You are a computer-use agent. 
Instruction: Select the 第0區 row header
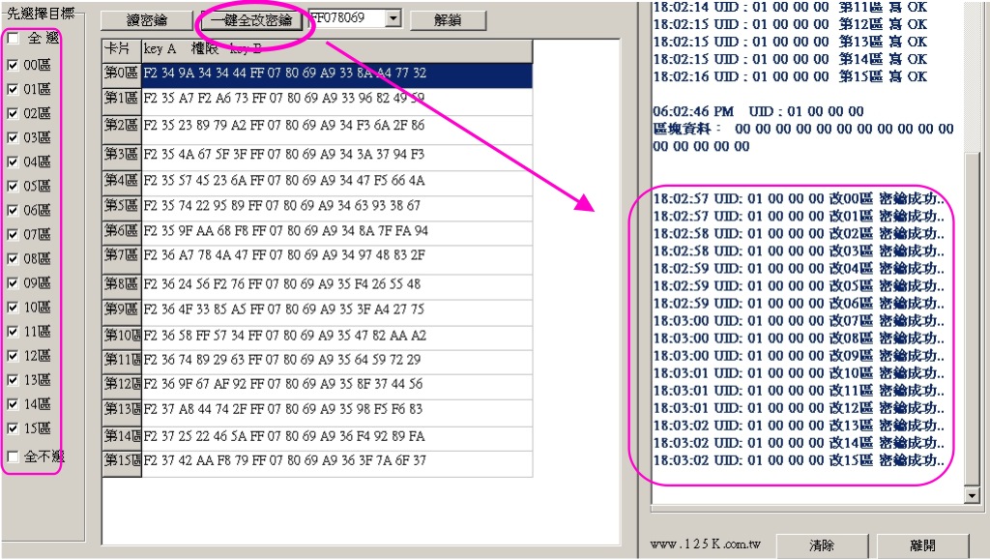click(x=122, y=74)
